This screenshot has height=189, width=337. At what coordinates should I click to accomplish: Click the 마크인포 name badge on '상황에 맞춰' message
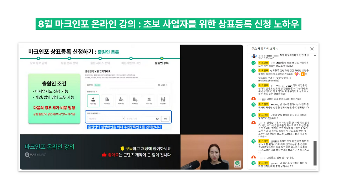264,115
